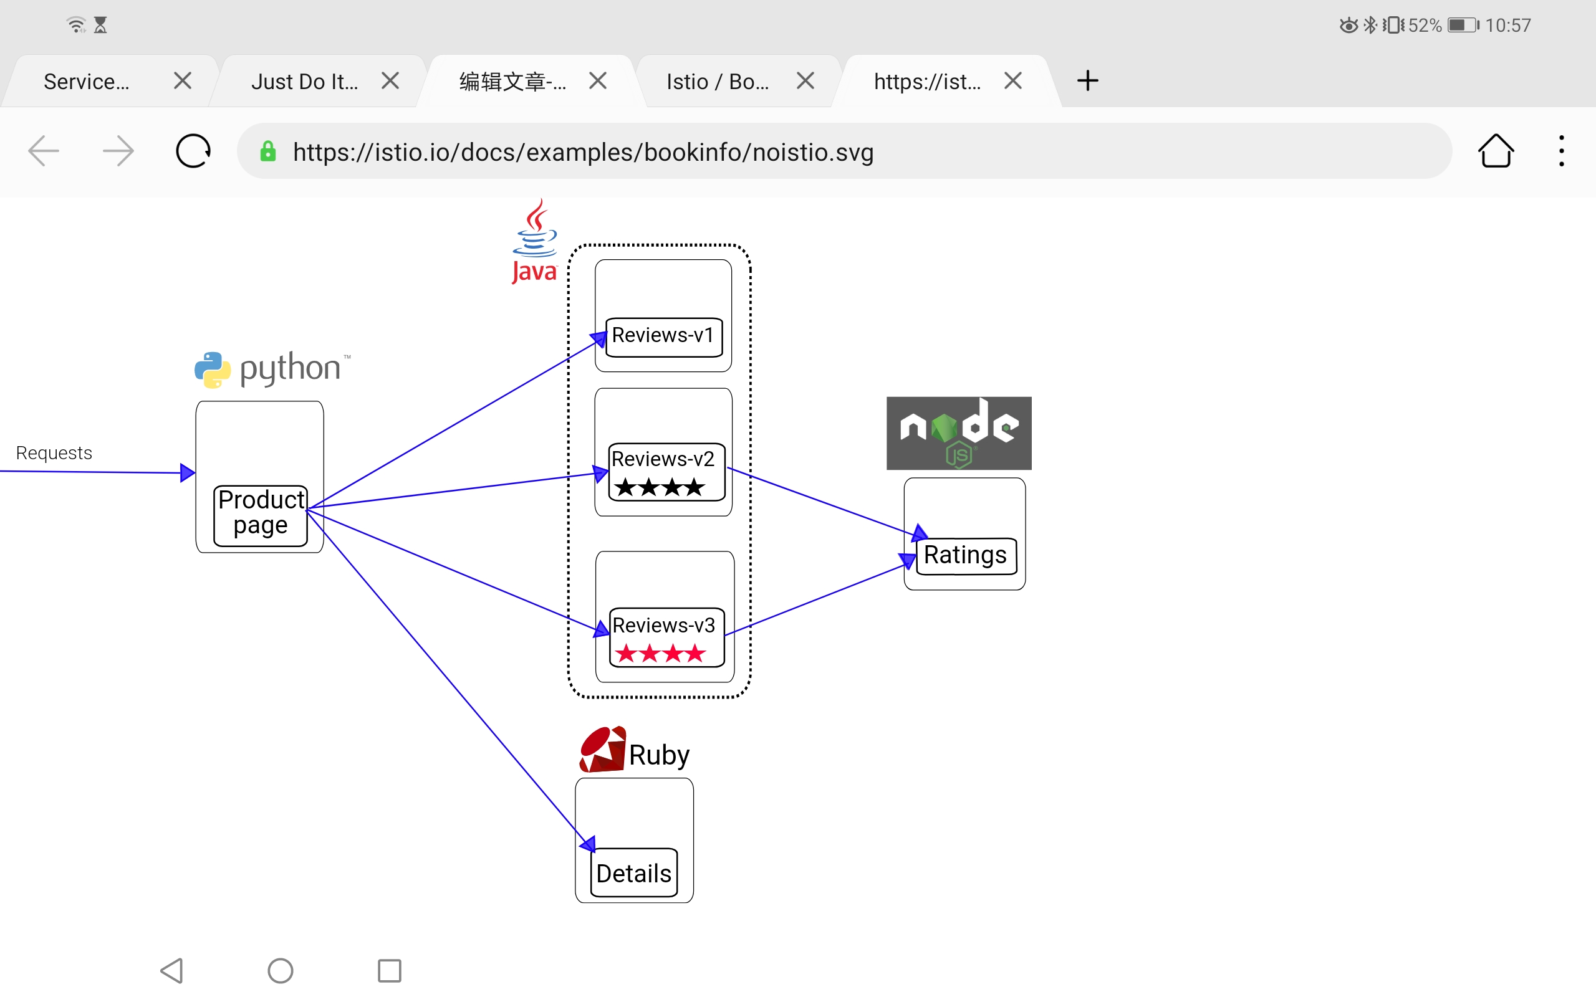Viewport: 1596px width, 997px height.
Task: Click the Reviews-v3 box with red stars
Action: point(666,637)
